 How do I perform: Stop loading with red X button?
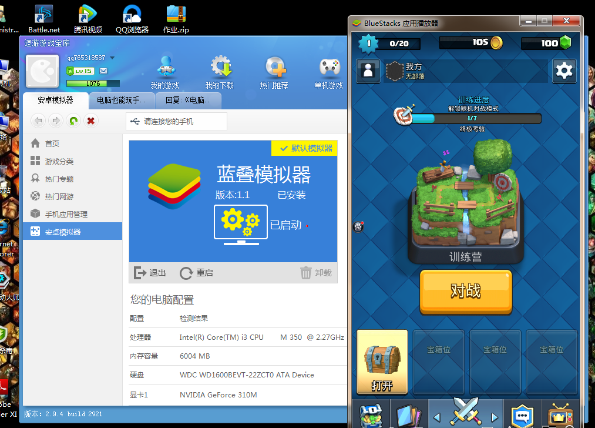90,121
